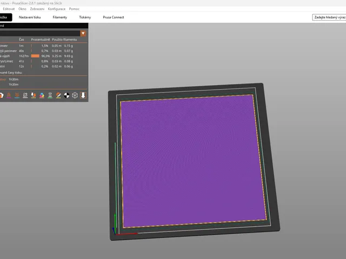
Task: Click the 'Použito filamentu' column header
Action: [64, 39]
